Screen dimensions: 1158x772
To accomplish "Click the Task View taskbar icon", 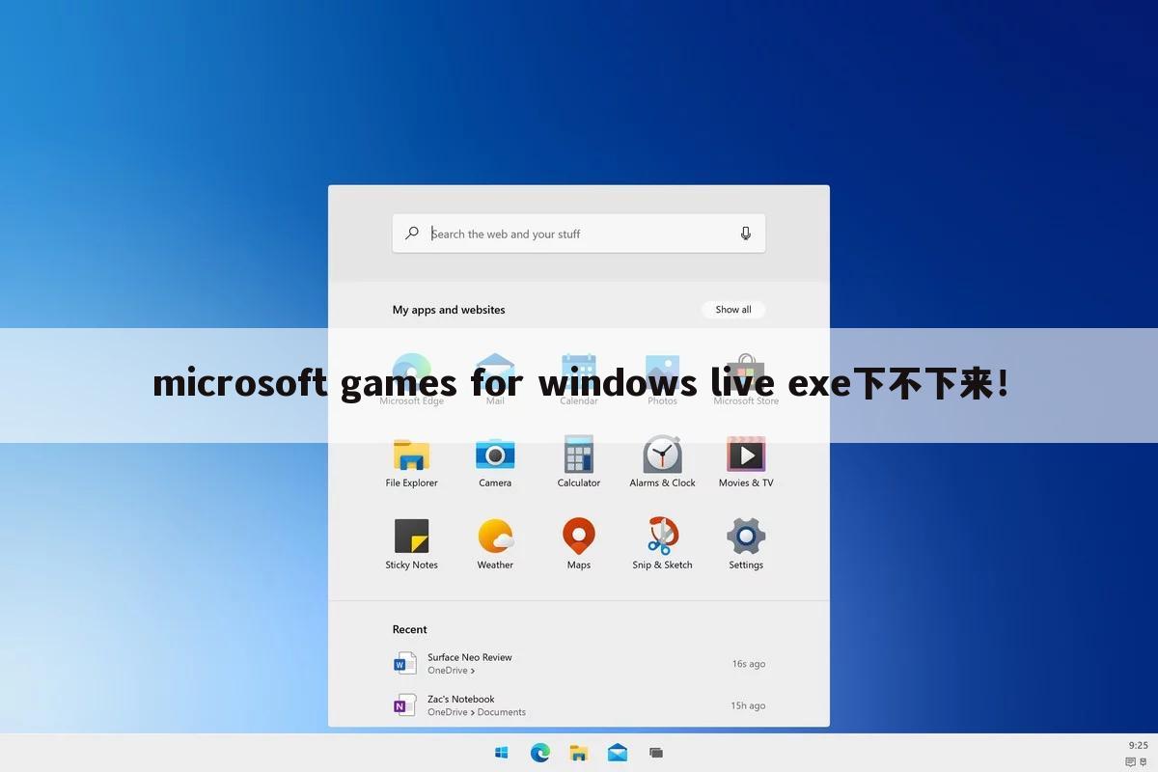I will point(656,753).
